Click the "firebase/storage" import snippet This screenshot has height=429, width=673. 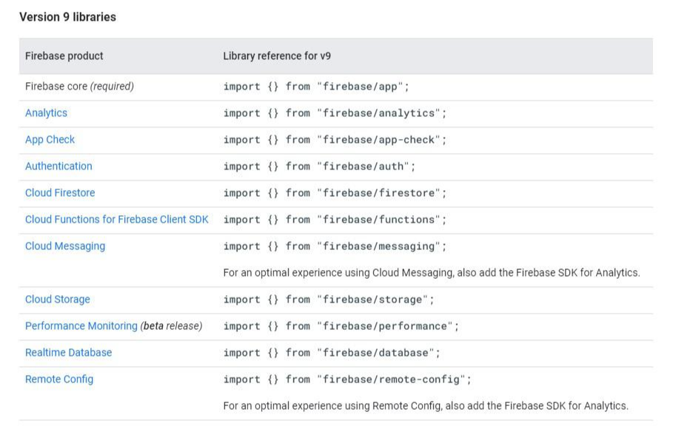(x=329, y=300)
